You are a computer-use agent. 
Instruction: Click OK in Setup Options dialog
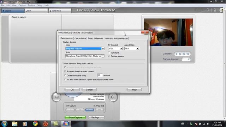(72, 90)
